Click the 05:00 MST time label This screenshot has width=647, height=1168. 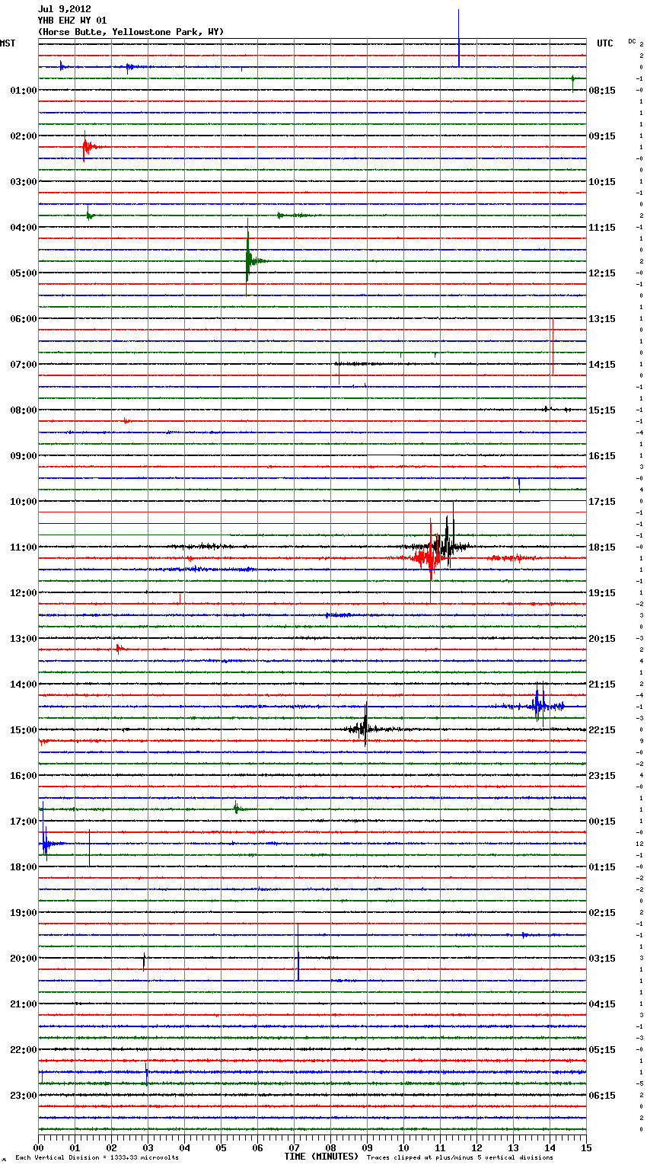[24, 273]
